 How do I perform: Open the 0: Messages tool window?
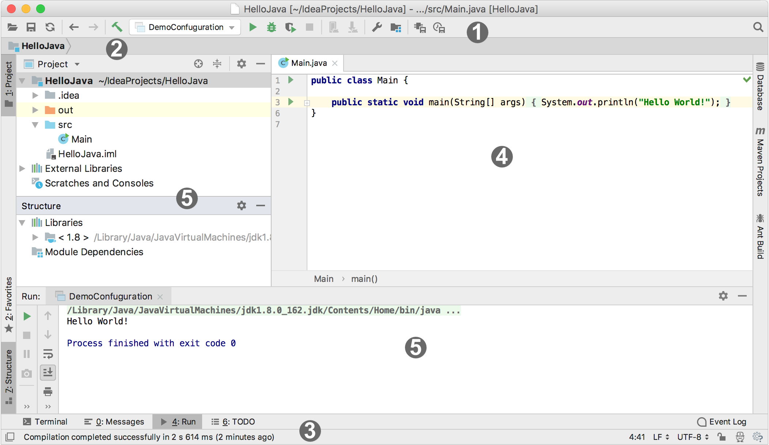(x=114, y=422)
